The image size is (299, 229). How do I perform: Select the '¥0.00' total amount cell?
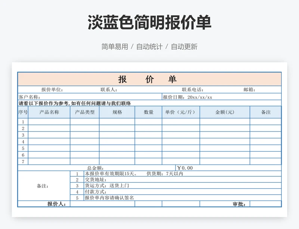coord(228,168)
